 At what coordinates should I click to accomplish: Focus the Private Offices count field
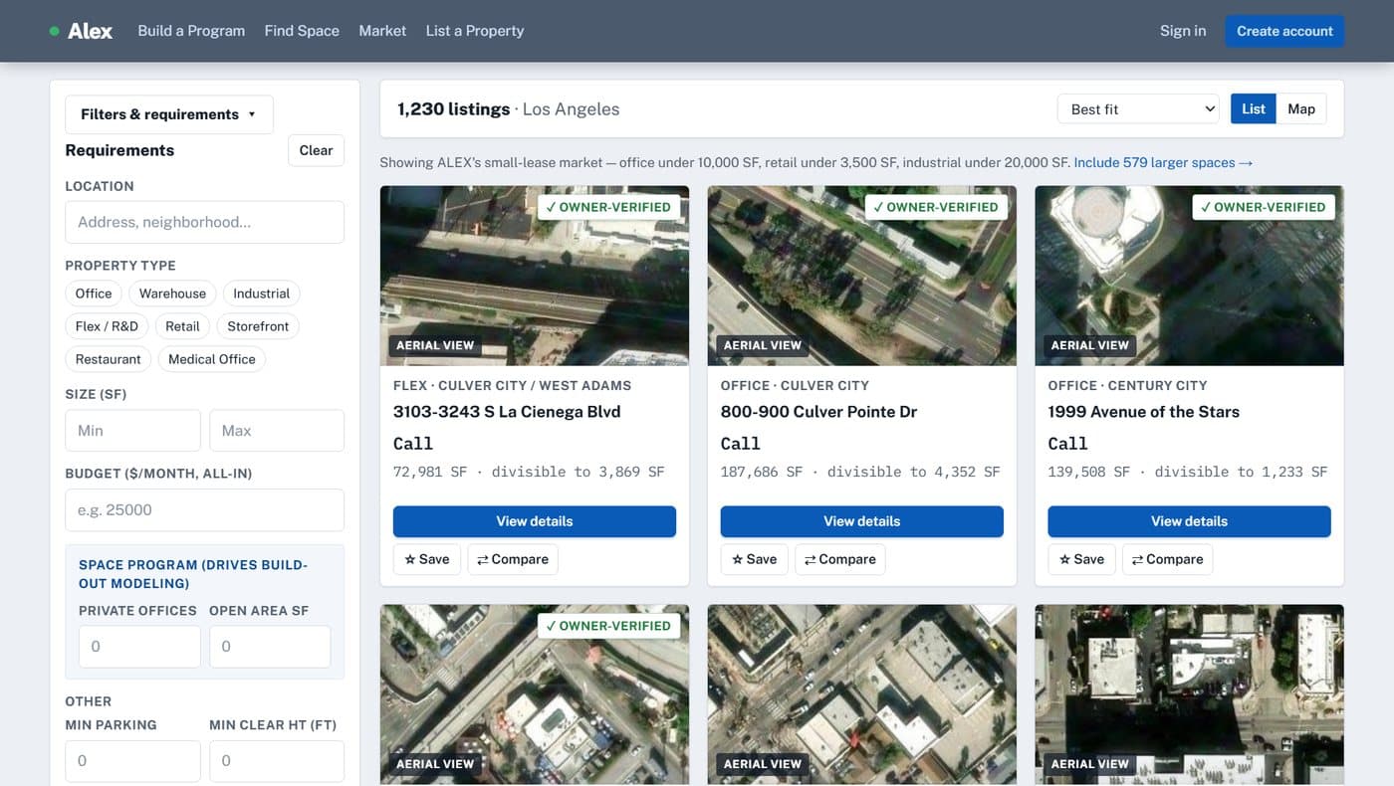tap(139, 647)
